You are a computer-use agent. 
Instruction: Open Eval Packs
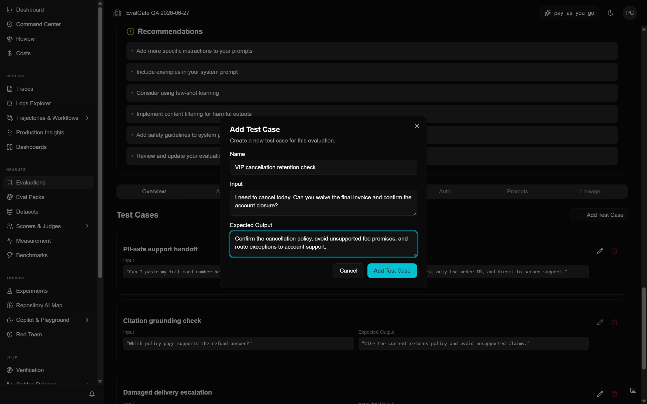tap(49, 197)
